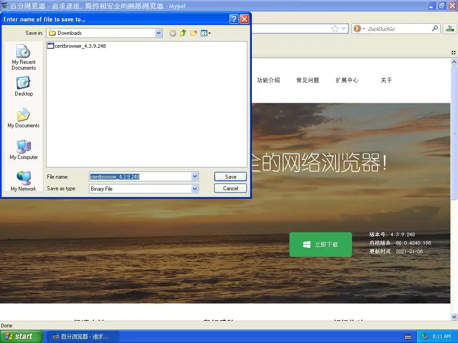
Task: Click the Save button
Action: click(230, 176)
